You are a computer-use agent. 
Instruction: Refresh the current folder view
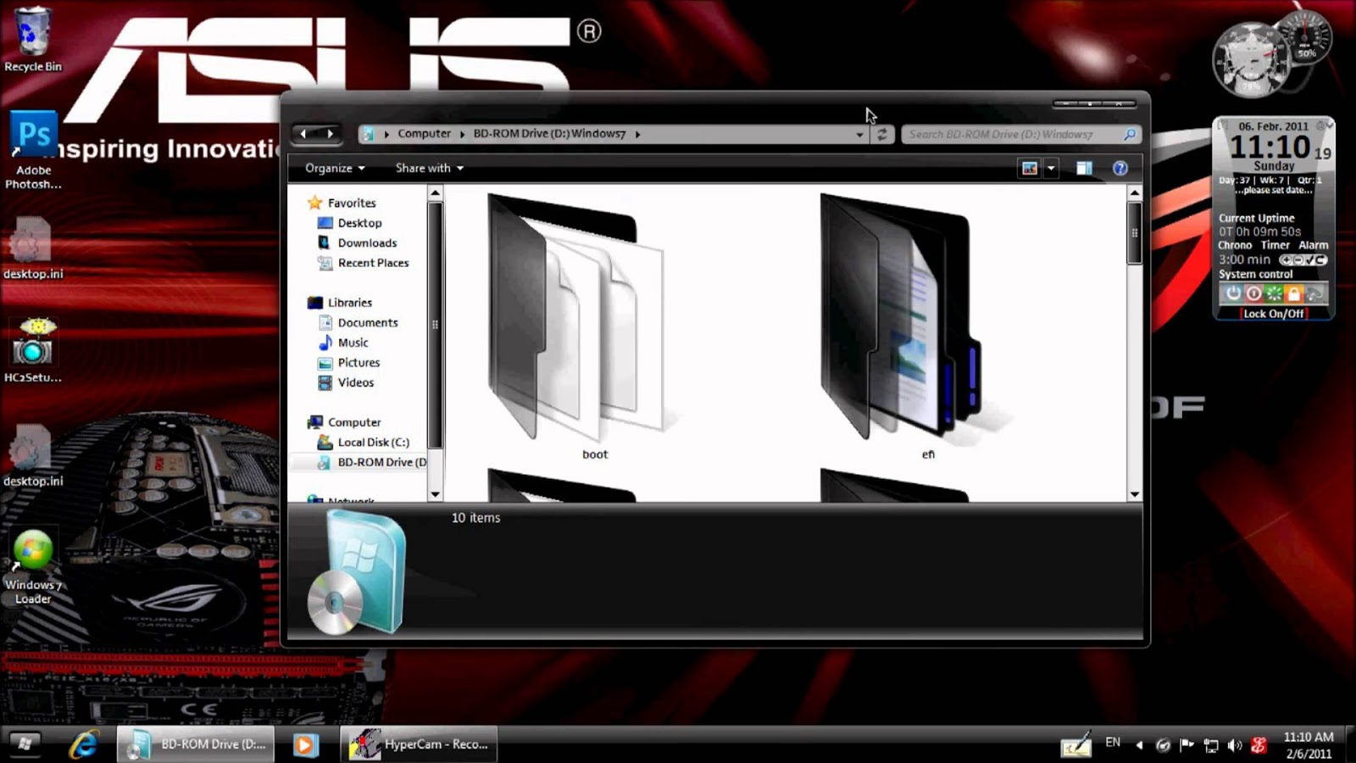point(881,134)
